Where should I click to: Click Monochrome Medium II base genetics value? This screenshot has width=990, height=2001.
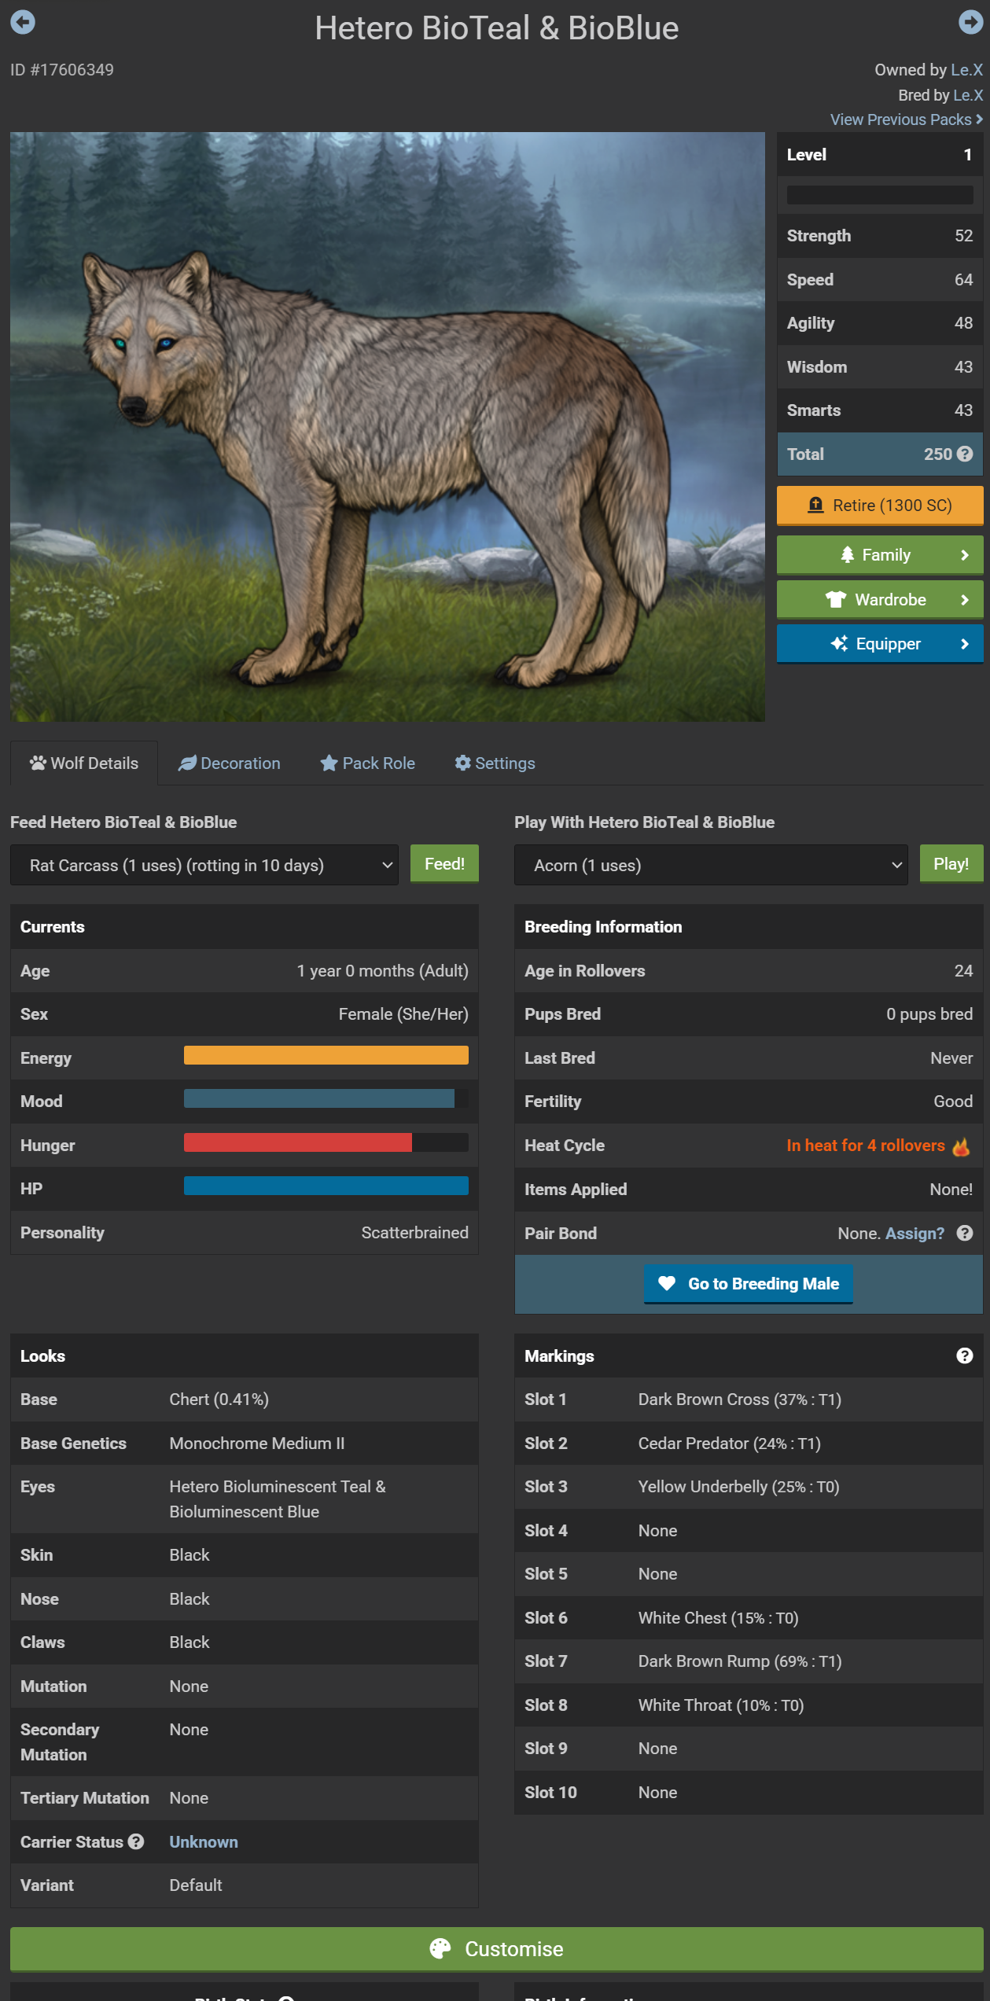pos(257,1444)
